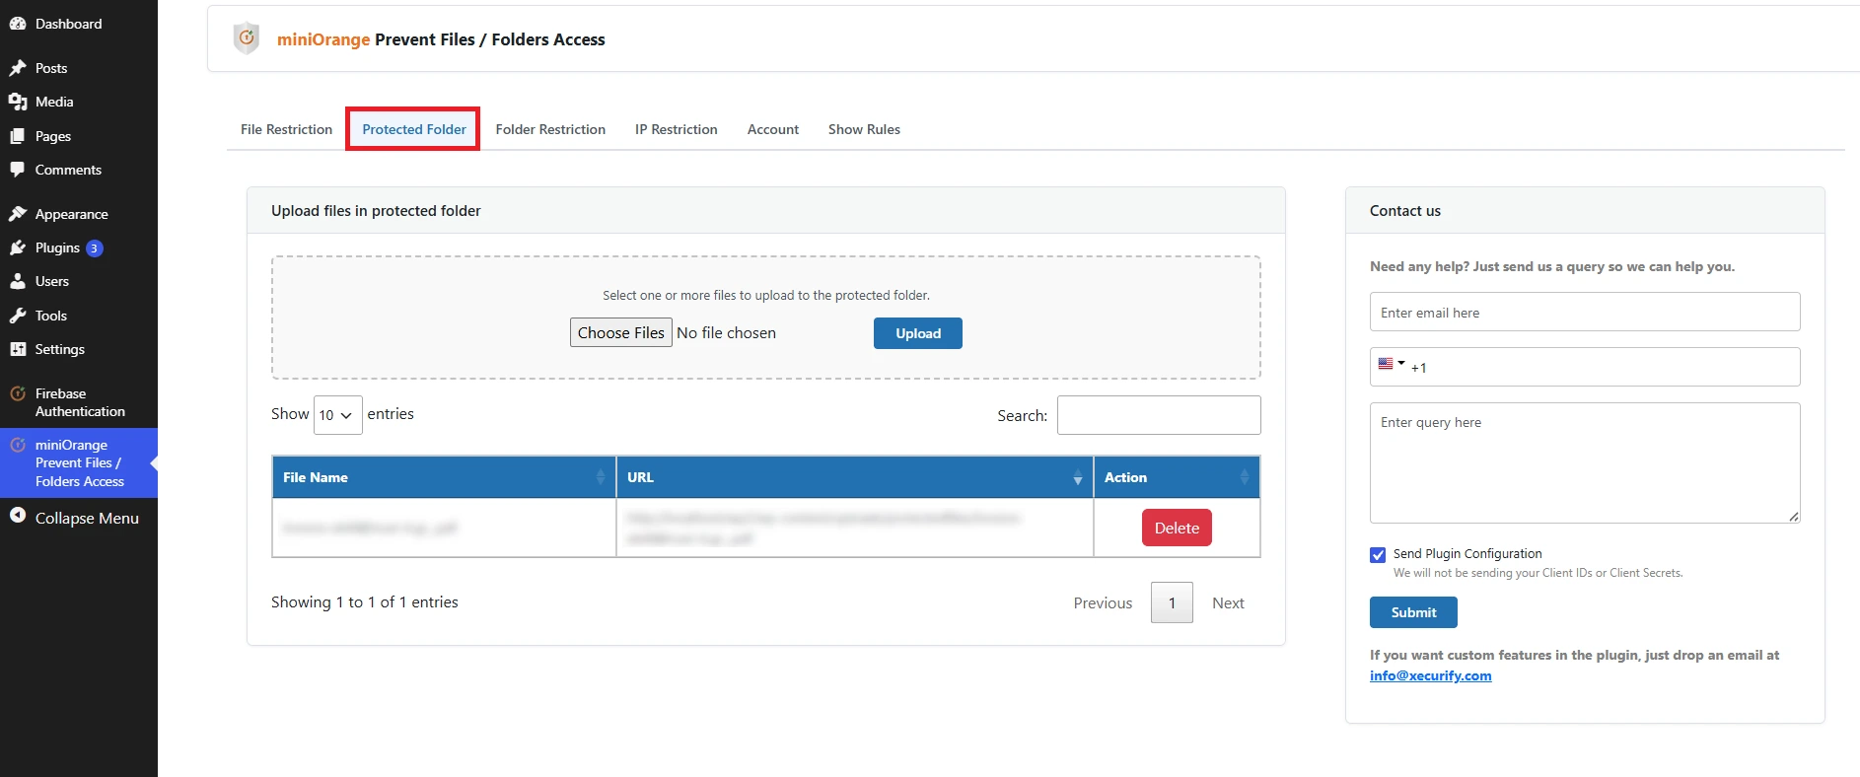Go to the IP Restriction tab
The image size is (1860, 777).
tap(677, 129)
